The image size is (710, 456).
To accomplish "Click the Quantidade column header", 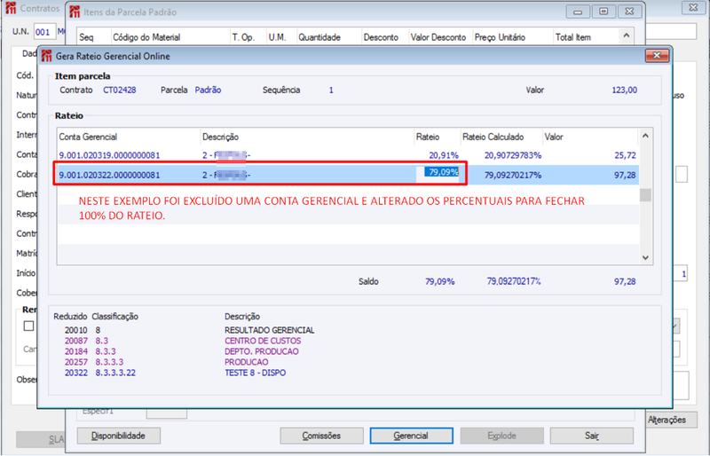I will click(x=329, y=37).
